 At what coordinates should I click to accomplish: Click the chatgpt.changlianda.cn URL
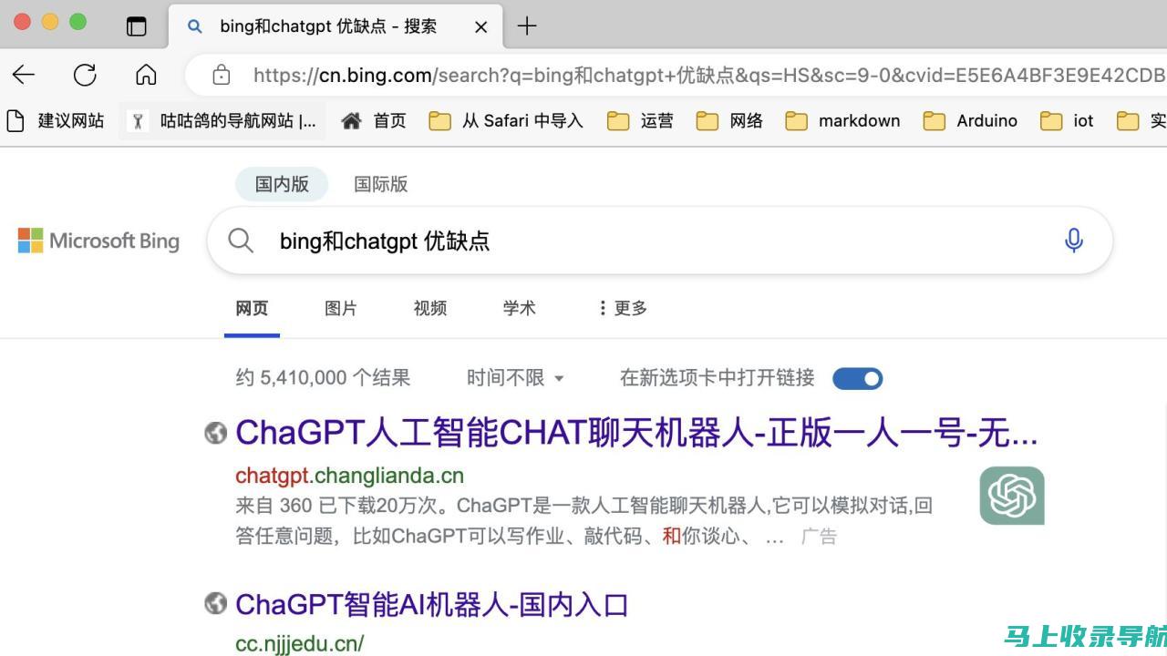click(349, 476)
